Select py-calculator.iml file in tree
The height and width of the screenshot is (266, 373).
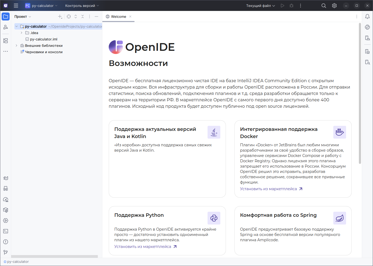[43, 39]
